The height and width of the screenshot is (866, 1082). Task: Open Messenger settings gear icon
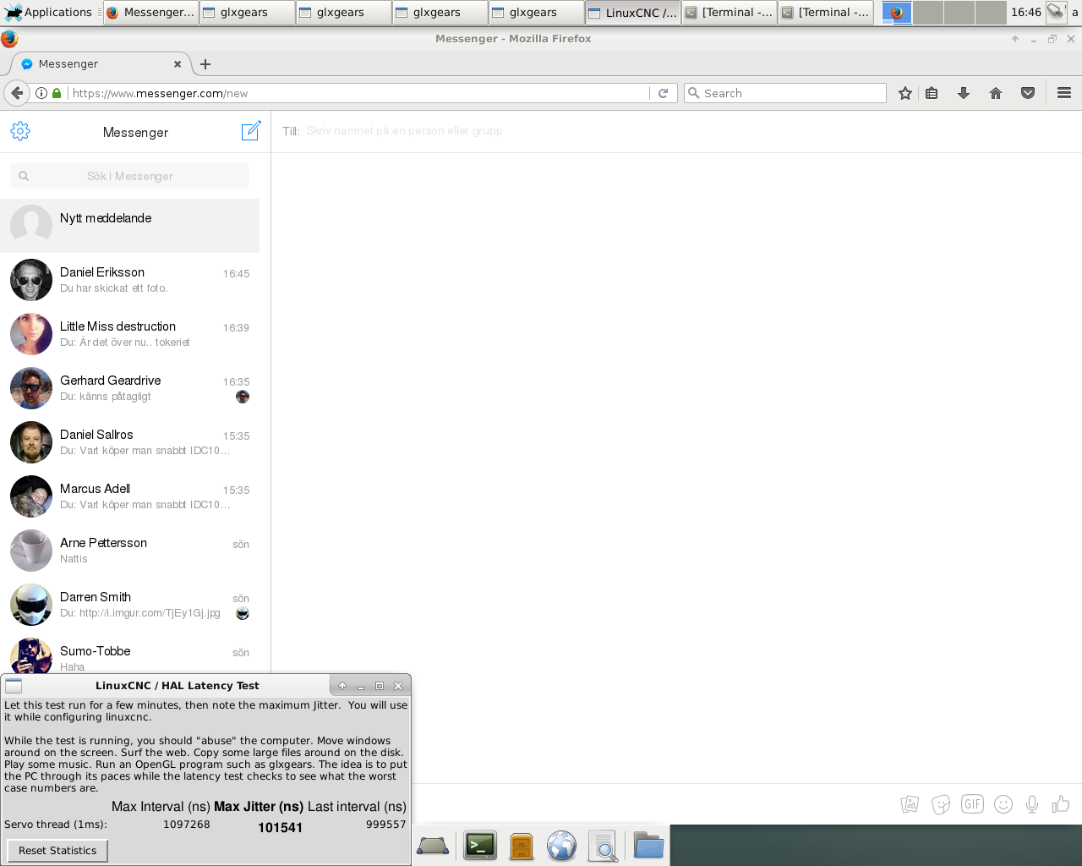pyautogui.click(x=20, y=131)
